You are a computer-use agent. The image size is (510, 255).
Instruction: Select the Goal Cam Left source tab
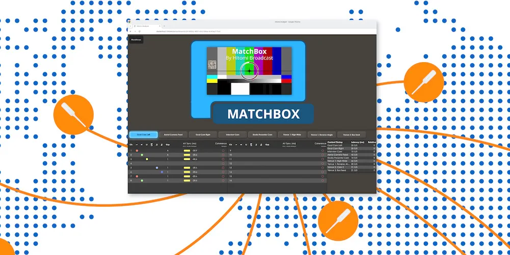click(144, 135)
